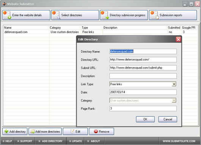Minimize the Website Submitter window
201x145 pixels.
tap(185, 4)
